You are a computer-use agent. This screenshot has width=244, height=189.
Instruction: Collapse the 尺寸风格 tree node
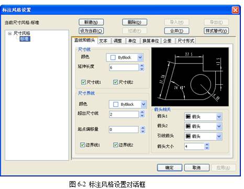pos(10,34)
